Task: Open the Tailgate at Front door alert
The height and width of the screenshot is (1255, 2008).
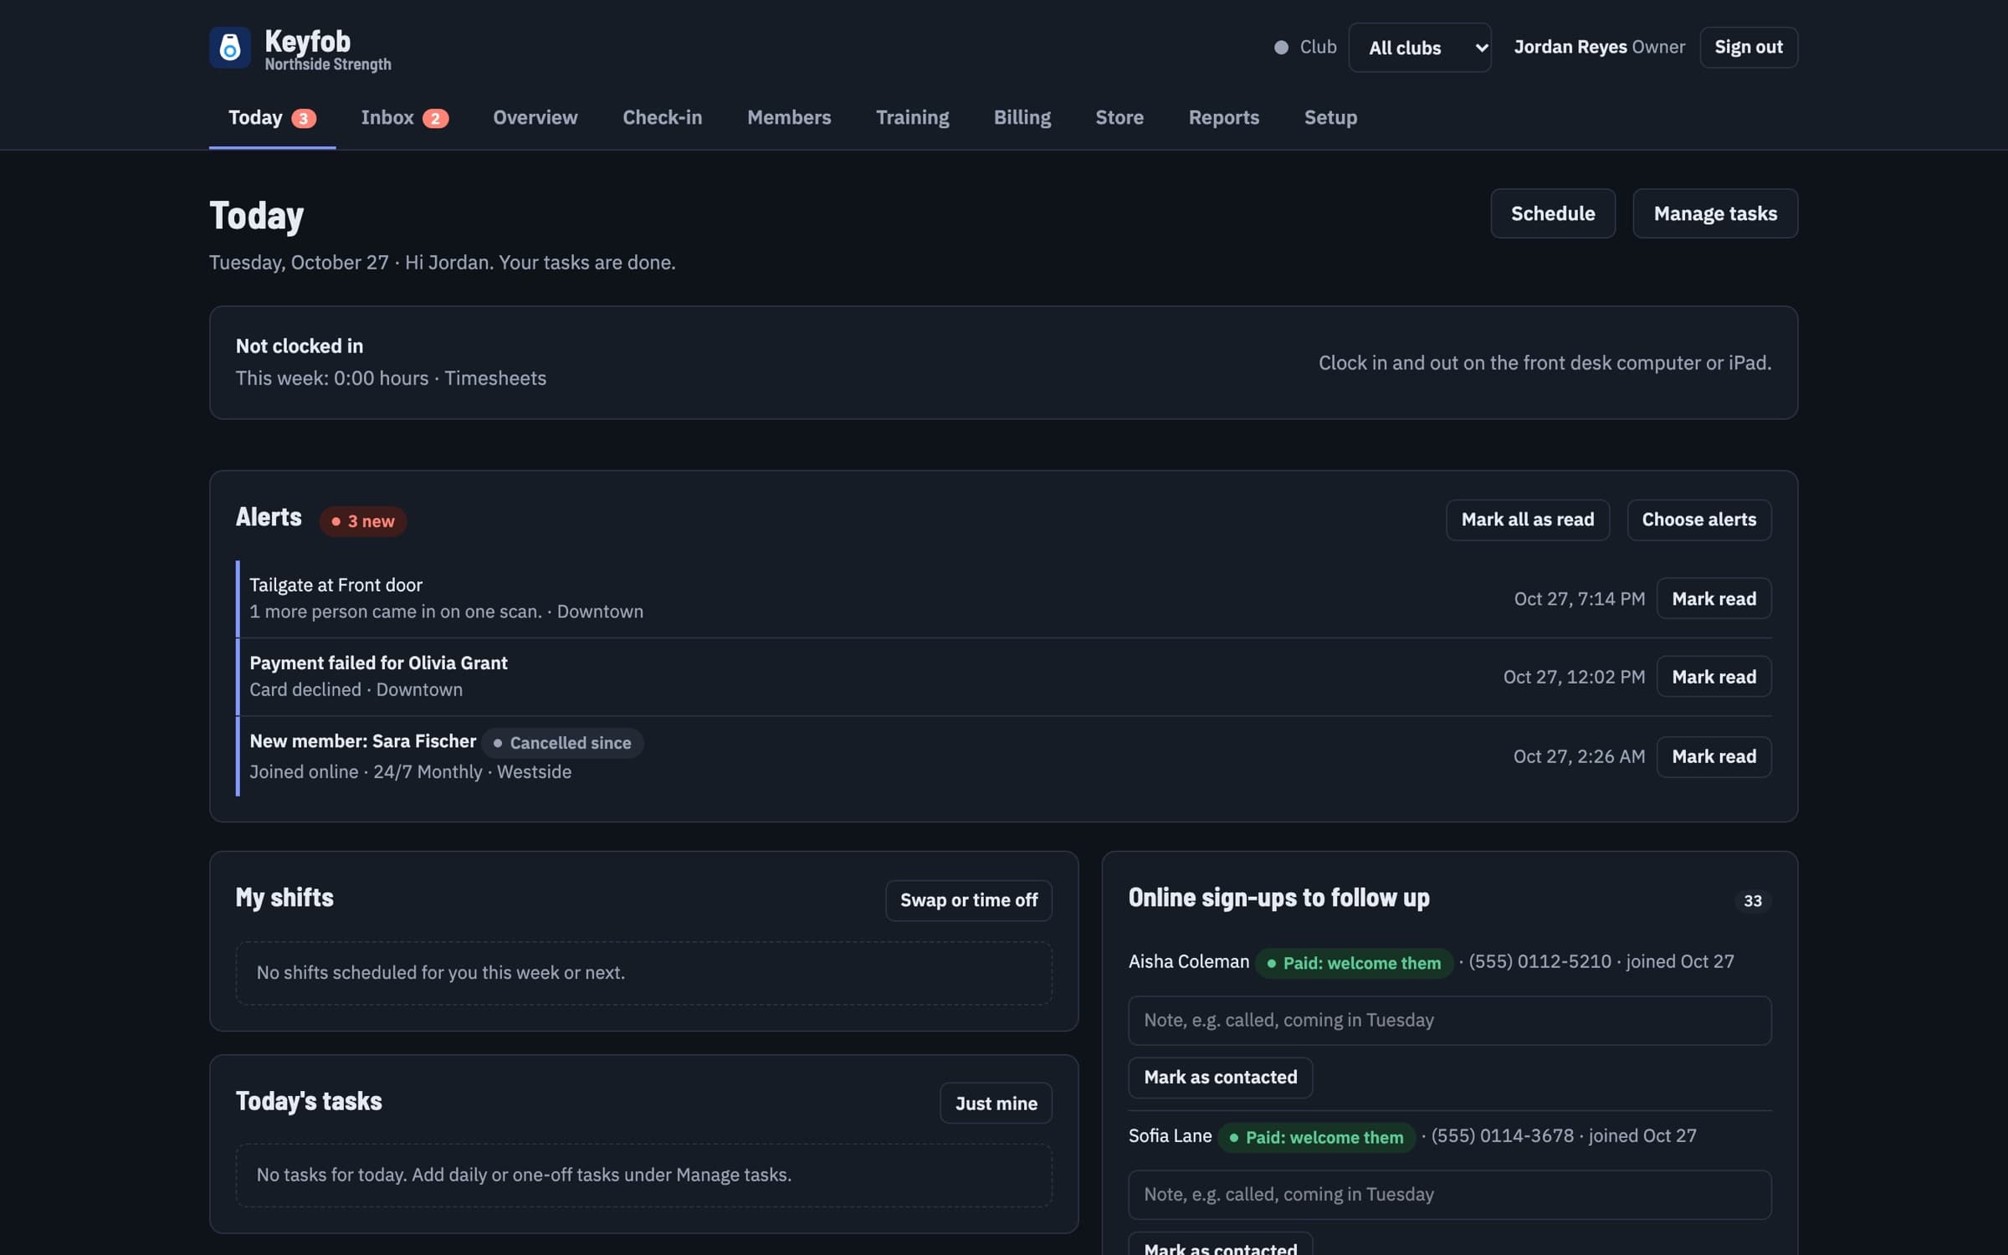Action: (336, 585)
